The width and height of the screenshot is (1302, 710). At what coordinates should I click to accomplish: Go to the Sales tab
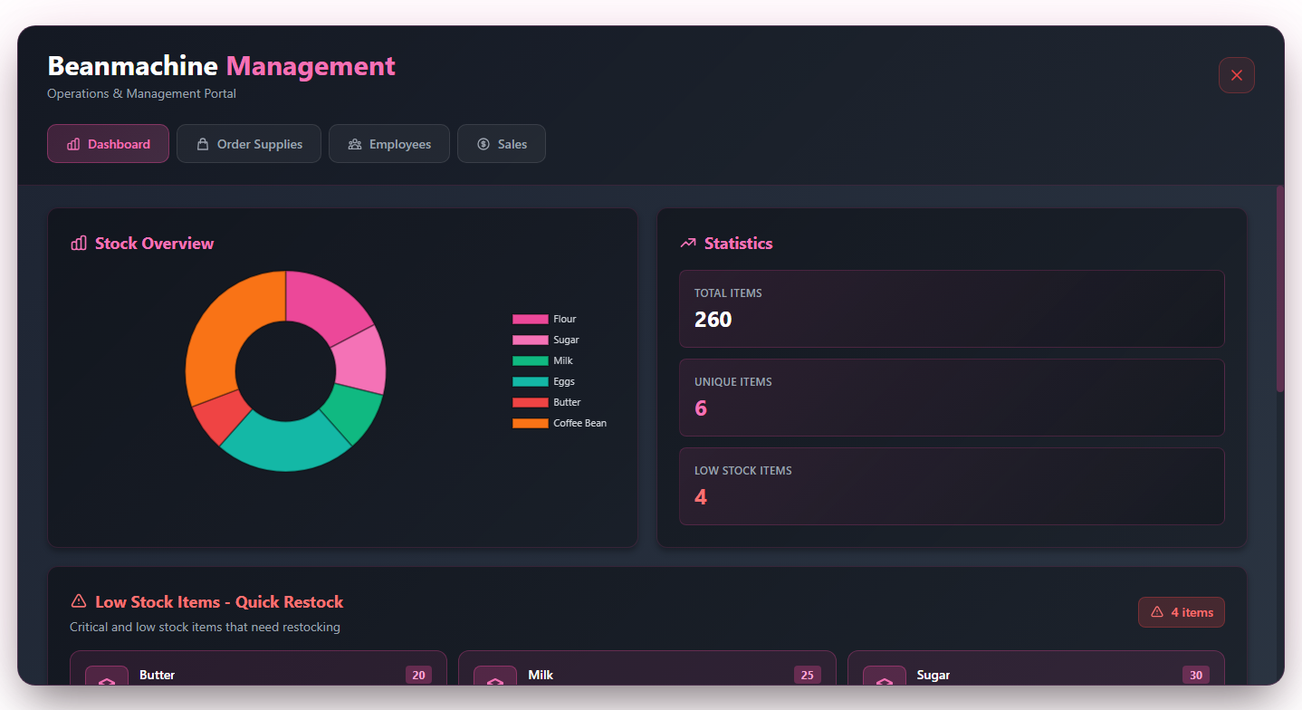tap(502, 144)
